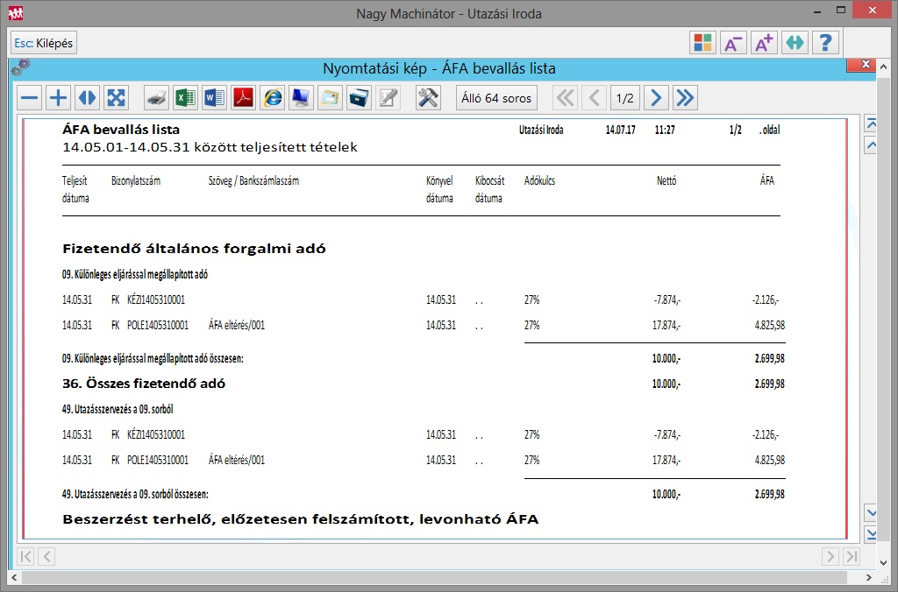Screen dimensions: 898x592
Task: Open the report in Internet Explorer
Action: (x=273, y=98)
